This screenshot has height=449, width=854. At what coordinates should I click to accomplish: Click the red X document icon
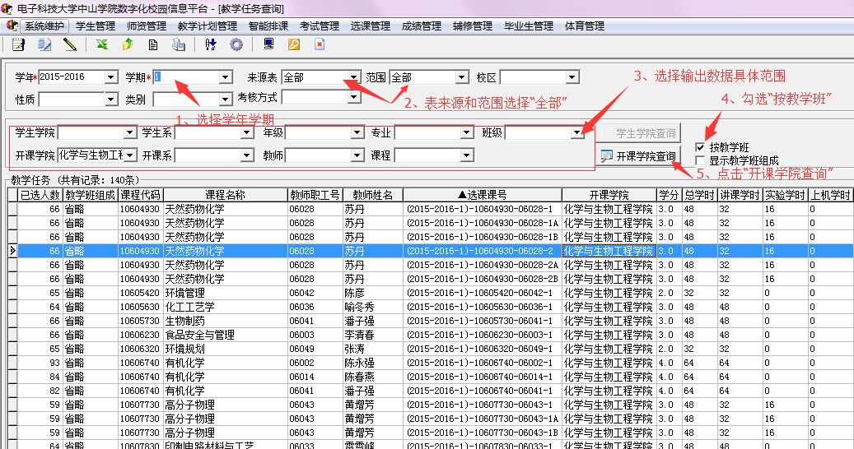pos(319,44)
